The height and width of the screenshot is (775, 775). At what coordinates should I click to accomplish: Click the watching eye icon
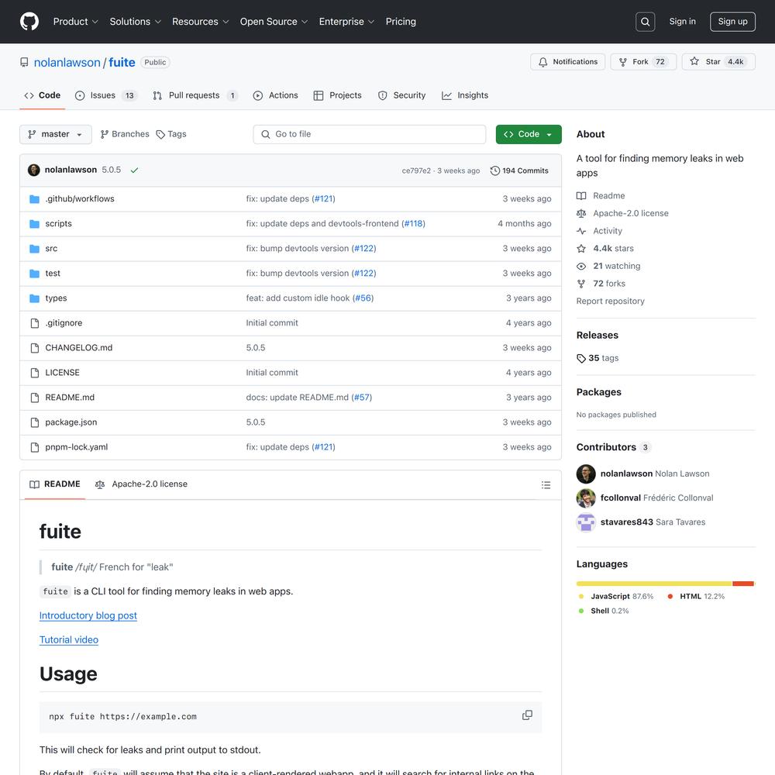[x=581, y=267]
